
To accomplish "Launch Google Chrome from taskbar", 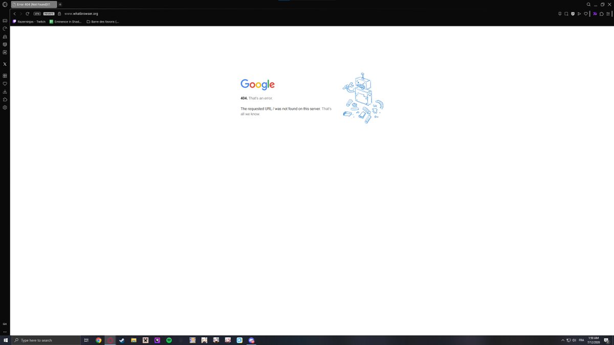I will point(99,340).
